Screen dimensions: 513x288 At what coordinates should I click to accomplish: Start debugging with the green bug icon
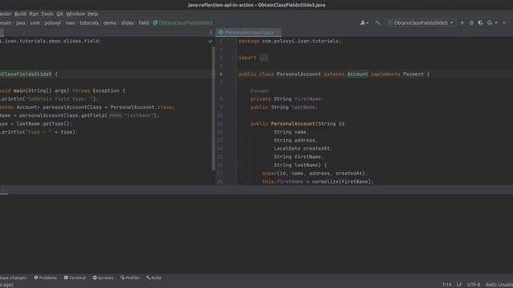pyautogui.click(x=471, y=23)
